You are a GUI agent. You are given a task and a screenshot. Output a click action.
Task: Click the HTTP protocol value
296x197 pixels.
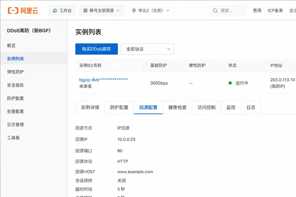123,161
